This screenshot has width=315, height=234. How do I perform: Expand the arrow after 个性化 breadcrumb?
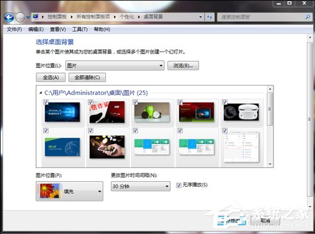(139, 17)
